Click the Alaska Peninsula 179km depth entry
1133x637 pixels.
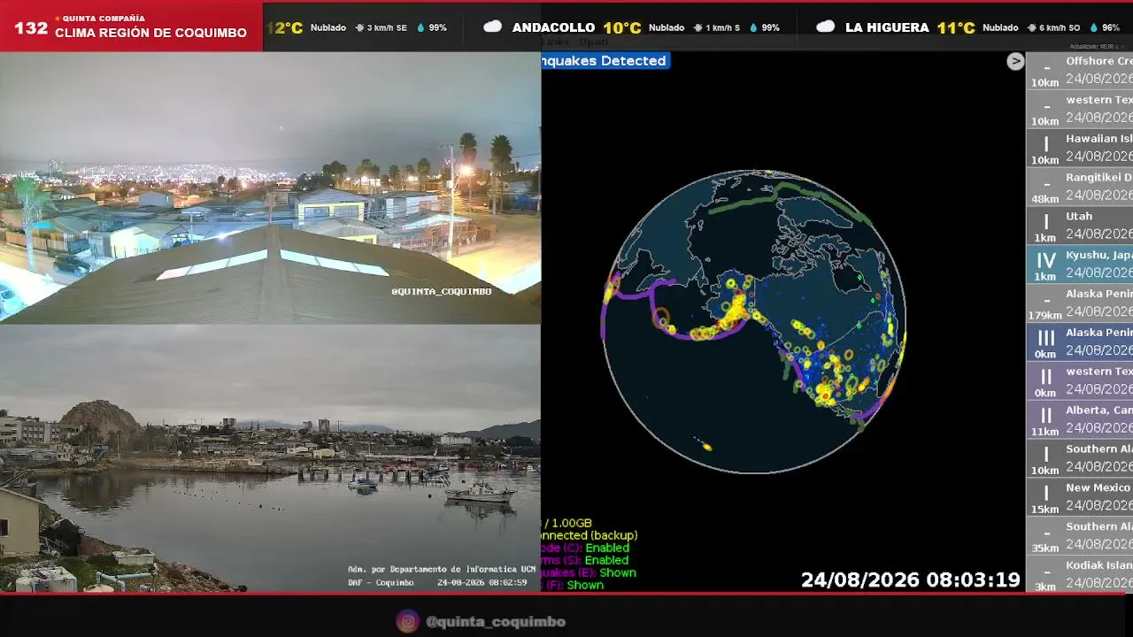click(1080, 303)
